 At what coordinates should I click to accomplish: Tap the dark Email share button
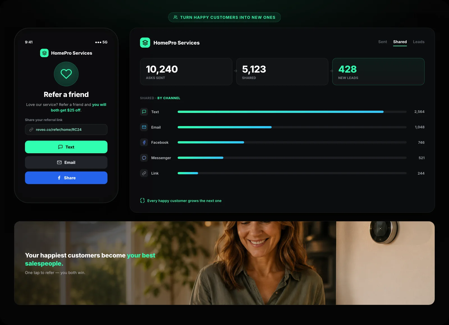pyautogui.click(x=66, y=162)
